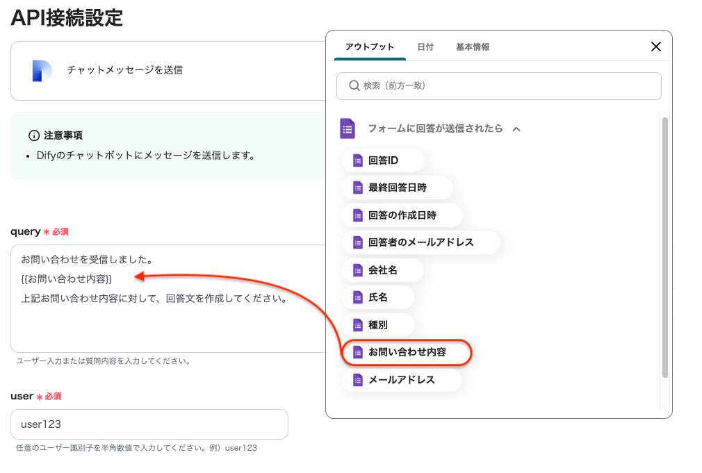This screenshot has width=702, height=473.
Task: Choose the 種別 output chip
Action: coord(377,324)
